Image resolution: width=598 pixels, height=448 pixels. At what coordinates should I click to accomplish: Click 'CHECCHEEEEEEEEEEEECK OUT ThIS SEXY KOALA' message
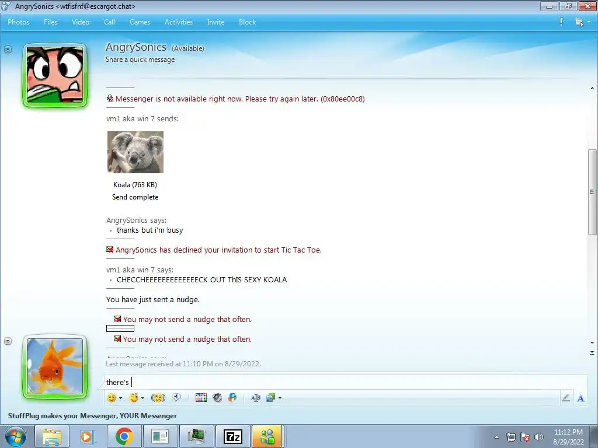pos(201,279)
